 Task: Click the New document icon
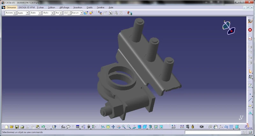coord(7,127)
